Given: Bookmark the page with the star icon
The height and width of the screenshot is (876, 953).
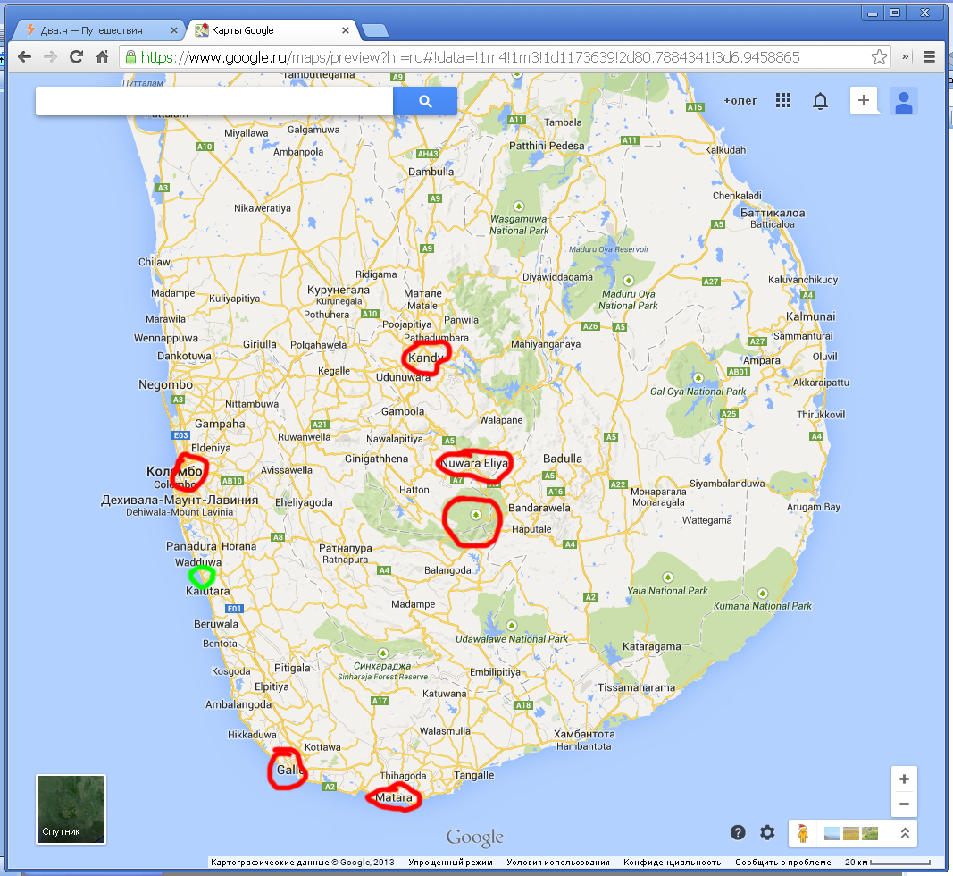Looking at the screenshot, I should tap(879, 57).
